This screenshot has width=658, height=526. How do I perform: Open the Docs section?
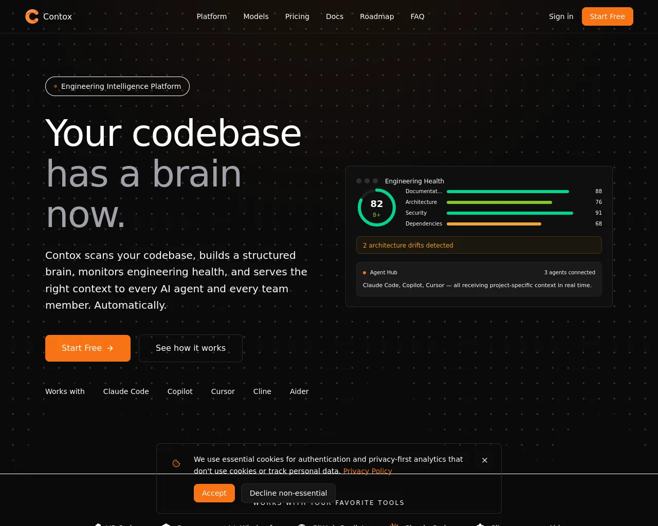[x=335, y=16]
